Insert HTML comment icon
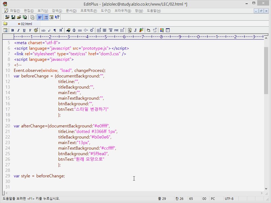This screenshot has height=203, width=271. click(x=86, y=30)
